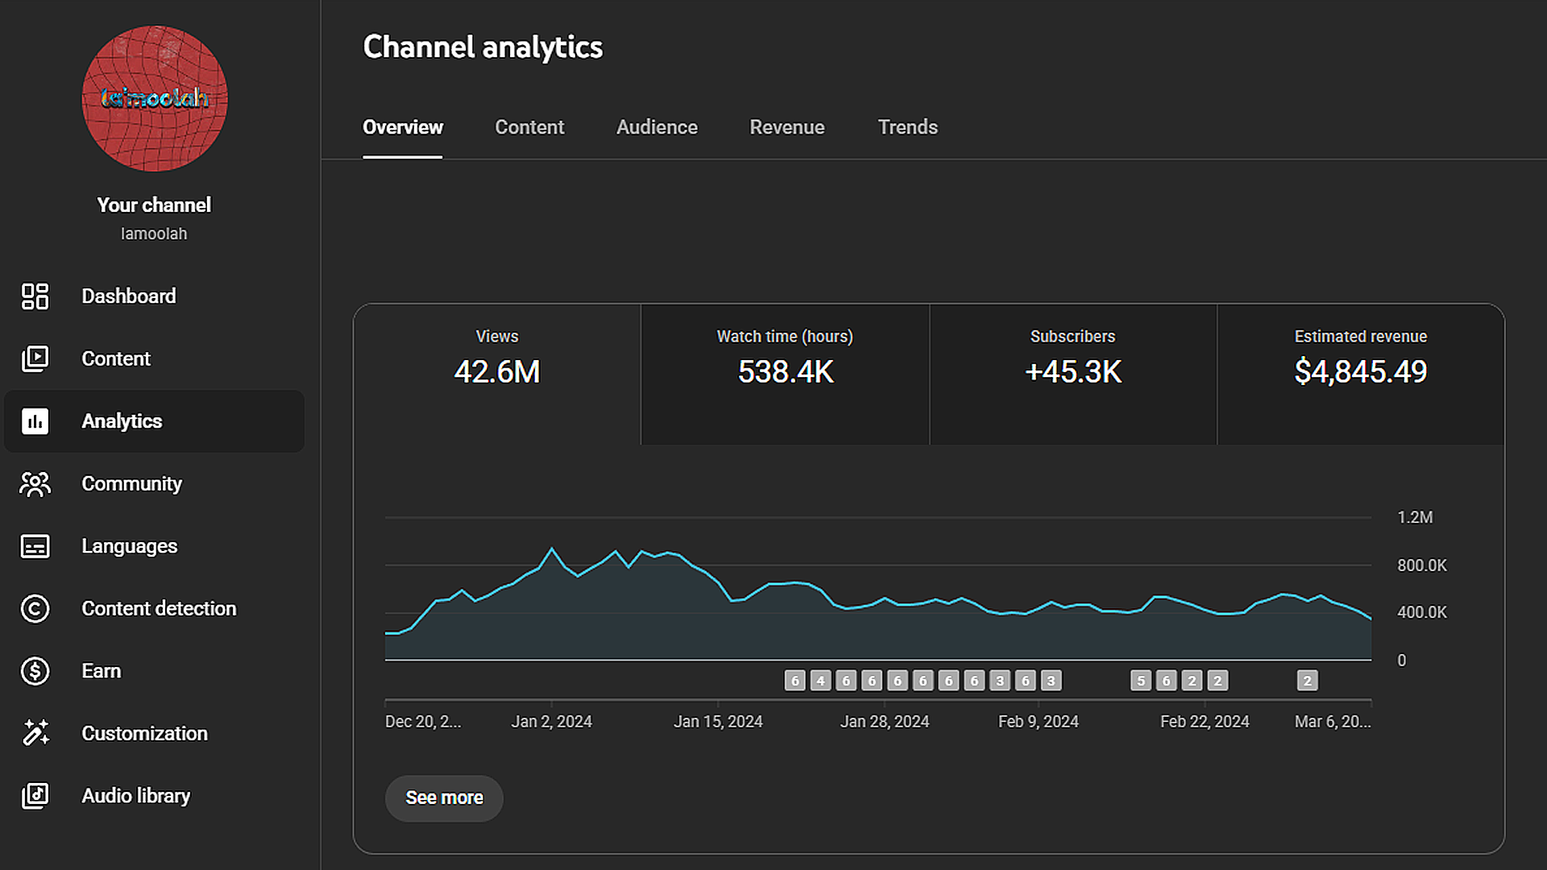Click the upload marker labeled 4
This screenshot has width=1547, height=870.
[x=820, y=681]
